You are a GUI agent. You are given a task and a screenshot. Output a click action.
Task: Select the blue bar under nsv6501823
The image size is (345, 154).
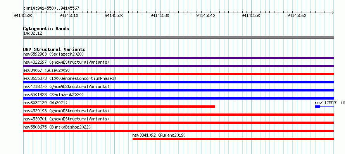(x=178, y=98)
